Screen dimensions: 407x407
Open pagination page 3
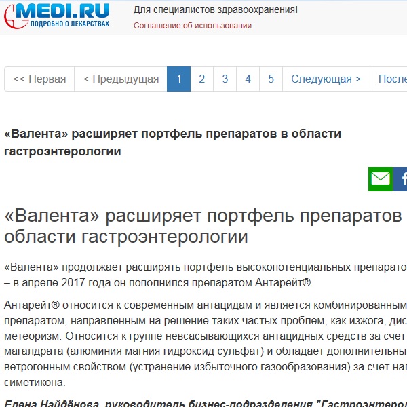[225, 79]
